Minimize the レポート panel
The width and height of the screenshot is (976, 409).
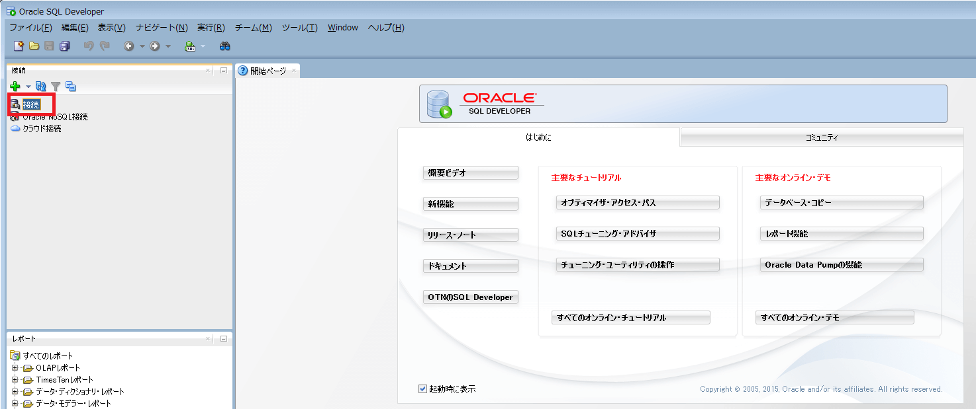tap(223, 338)
